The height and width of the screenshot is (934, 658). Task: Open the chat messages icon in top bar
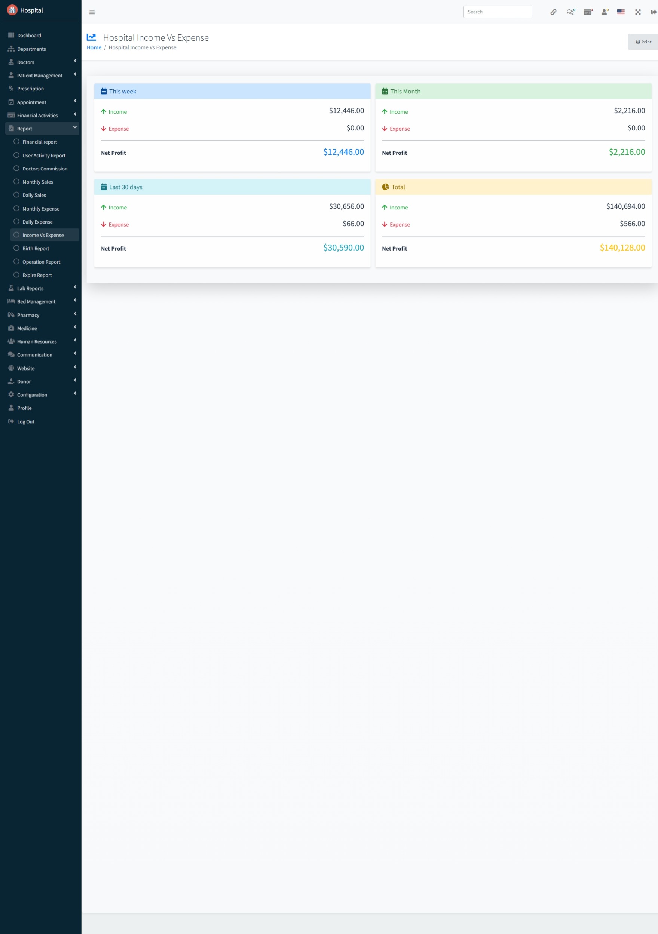pos(570,12)
